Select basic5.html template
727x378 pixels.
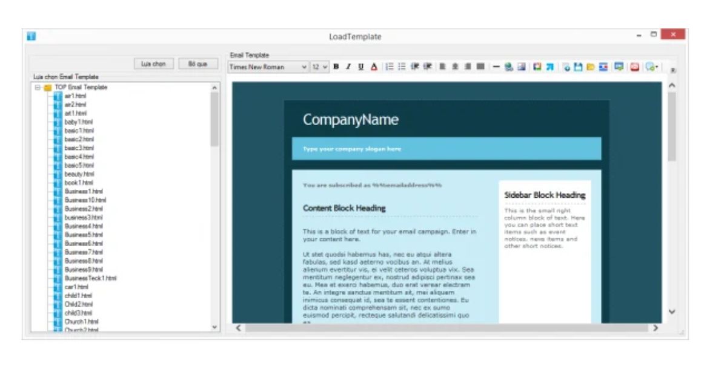tap(79, 165)
